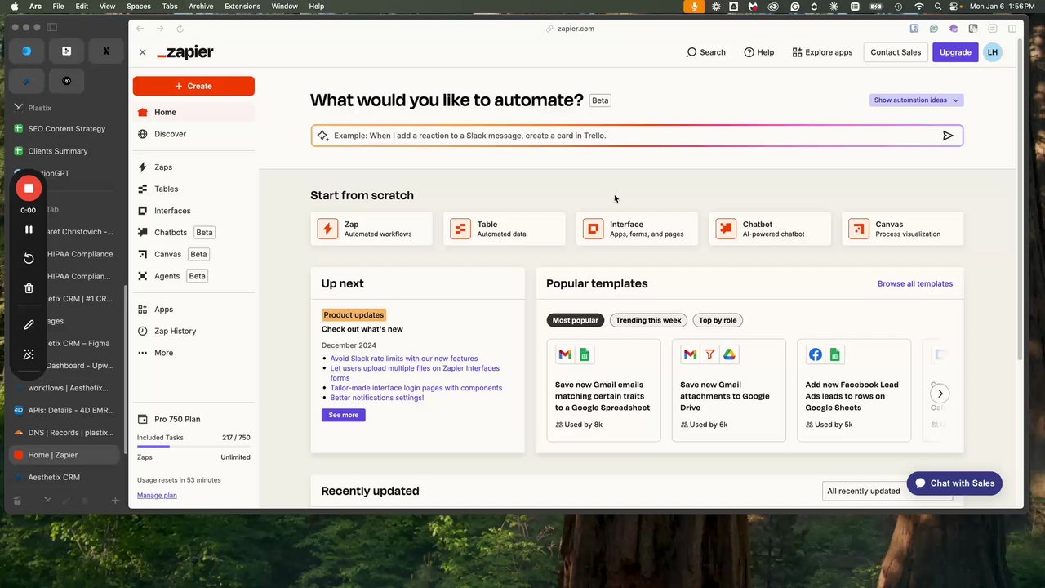Image resolution: width=1045 pixels, height=588 pixels.
Task: Open Interfaces in the sidebar
Action: point(172,211)
